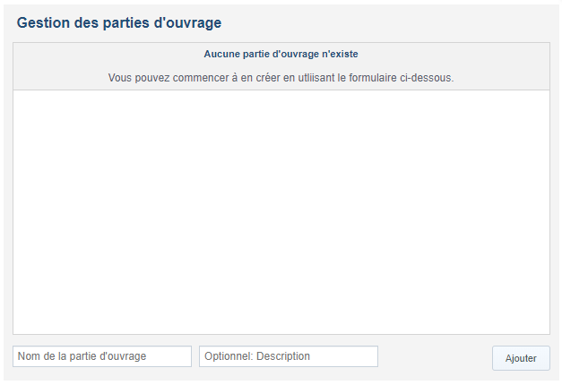Activate the text field right of Nom

(288, 356)
